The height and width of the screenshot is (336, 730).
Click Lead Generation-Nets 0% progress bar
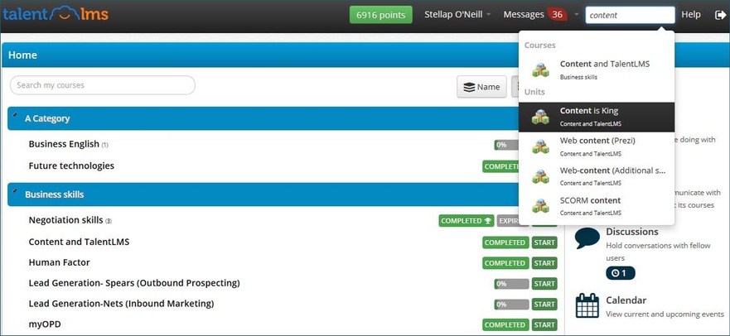[511, 305]
